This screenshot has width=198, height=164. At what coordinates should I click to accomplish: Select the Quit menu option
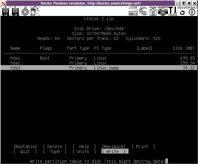(x=25, y=151)
